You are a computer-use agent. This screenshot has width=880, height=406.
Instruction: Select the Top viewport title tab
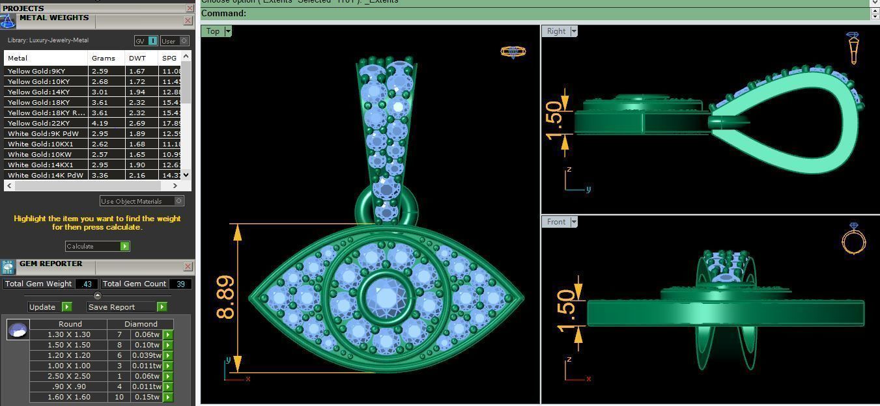click(x=213, y=31)
